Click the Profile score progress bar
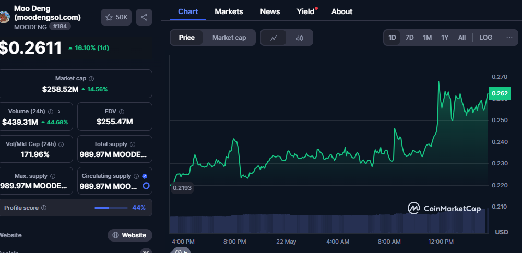Image resolution: width=522 pixels, height=253 pixels. [111, 208]
